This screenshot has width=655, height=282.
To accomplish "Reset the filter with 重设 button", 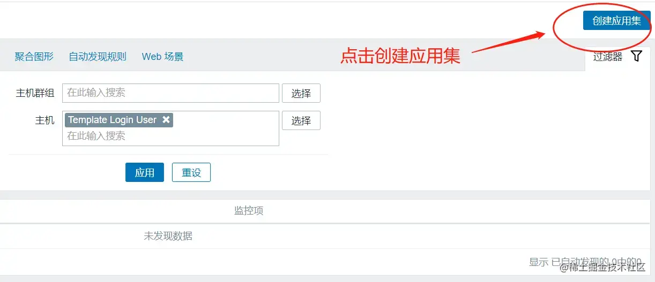I will pos(191,173).
